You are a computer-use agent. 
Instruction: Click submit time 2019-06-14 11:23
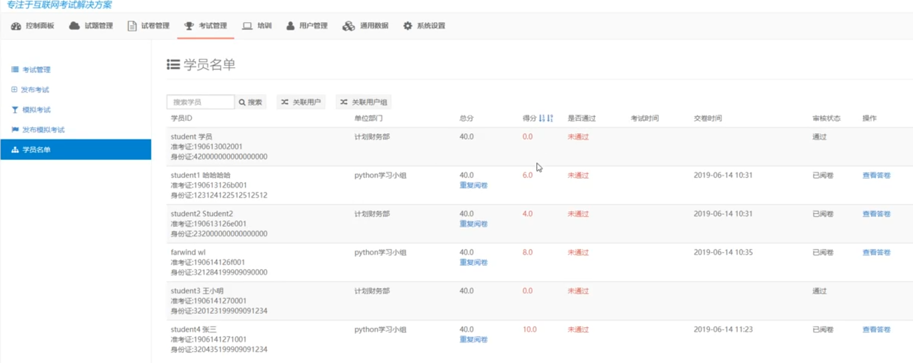click(723, 329)
